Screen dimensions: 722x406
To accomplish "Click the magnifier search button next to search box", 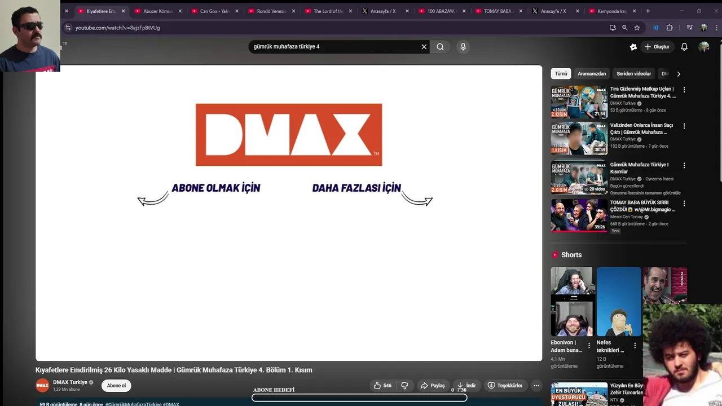I will click(x=440, y=47).
